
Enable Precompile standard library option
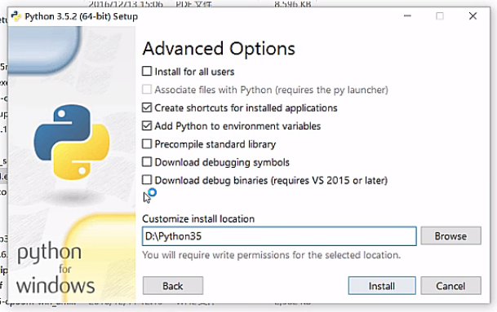pos(147,144)
